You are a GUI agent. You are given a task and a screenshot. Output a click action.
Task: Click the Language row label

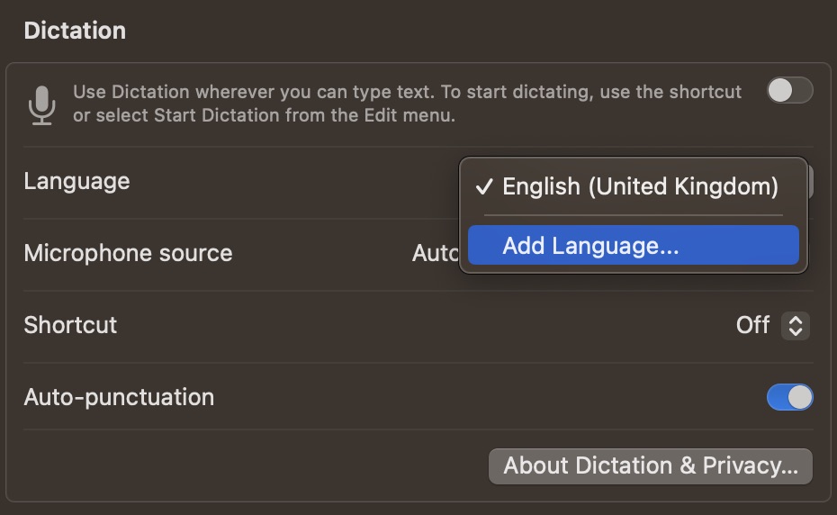tap(76, 182)
